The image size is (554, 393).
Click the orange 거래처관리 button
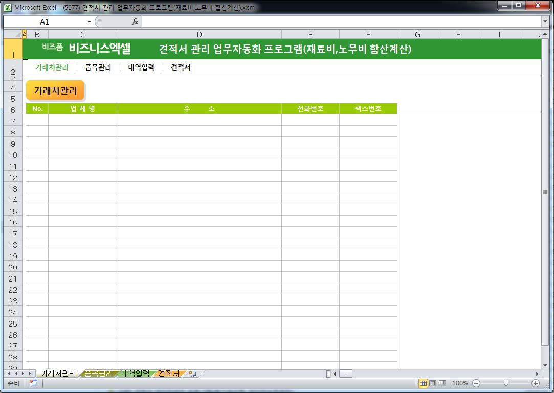tap(55, 90)
